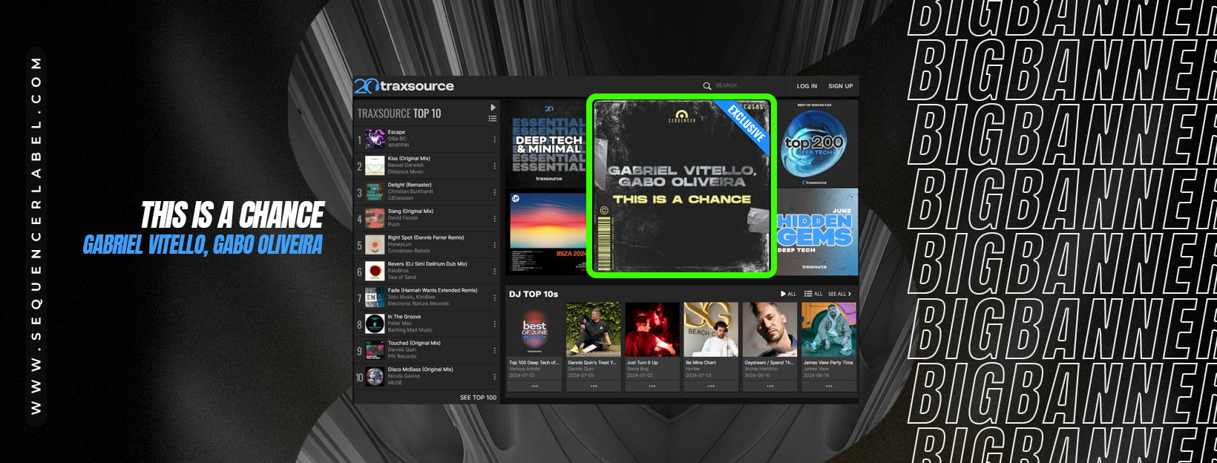The image size is (1217, 463).
Task: Open the Hidden Gems Deep Tech banner
Action: 816,232
